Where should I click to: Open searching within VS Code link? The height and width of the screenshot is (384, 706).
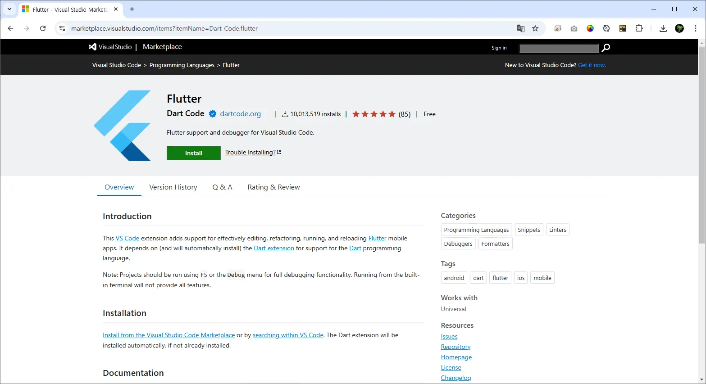coord(288,335)
